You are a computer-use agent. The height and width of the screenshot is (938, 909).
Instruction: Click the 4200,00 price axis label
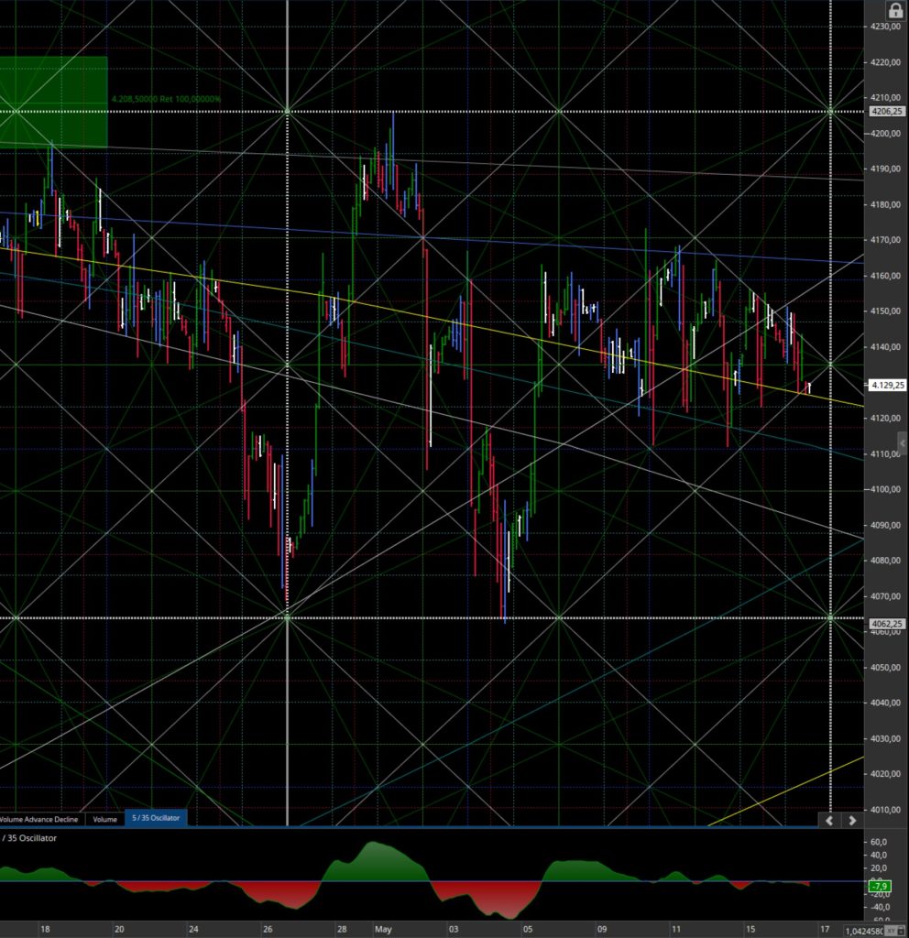(x=885, y=134)
